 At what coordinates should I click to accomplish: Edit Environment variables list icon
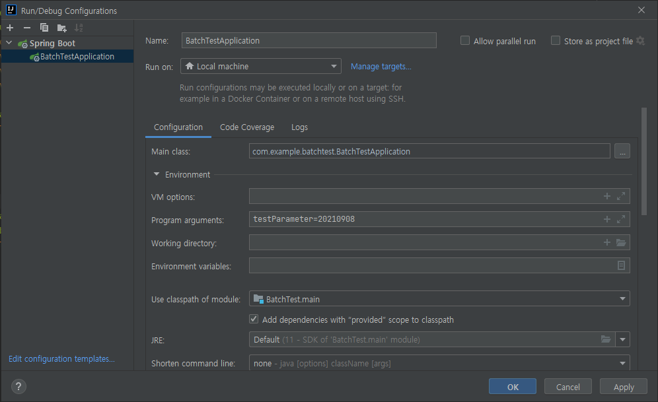621,265
